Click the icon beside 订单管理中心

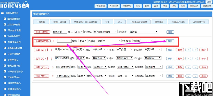pyautogui.click(x=5, y=77)
